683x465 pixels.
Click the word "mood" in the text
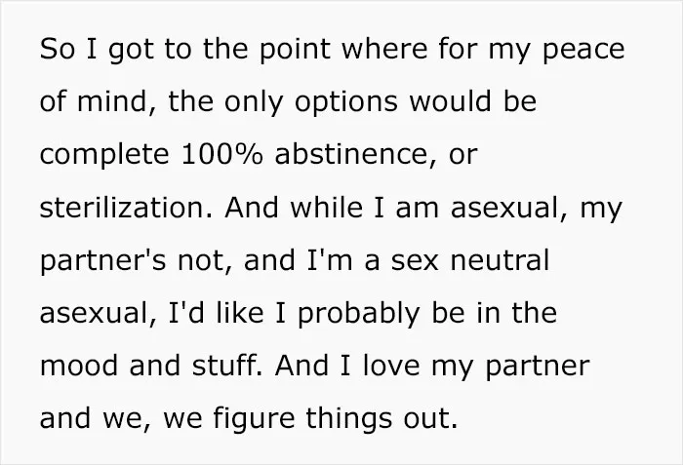[x=79, y=366]
